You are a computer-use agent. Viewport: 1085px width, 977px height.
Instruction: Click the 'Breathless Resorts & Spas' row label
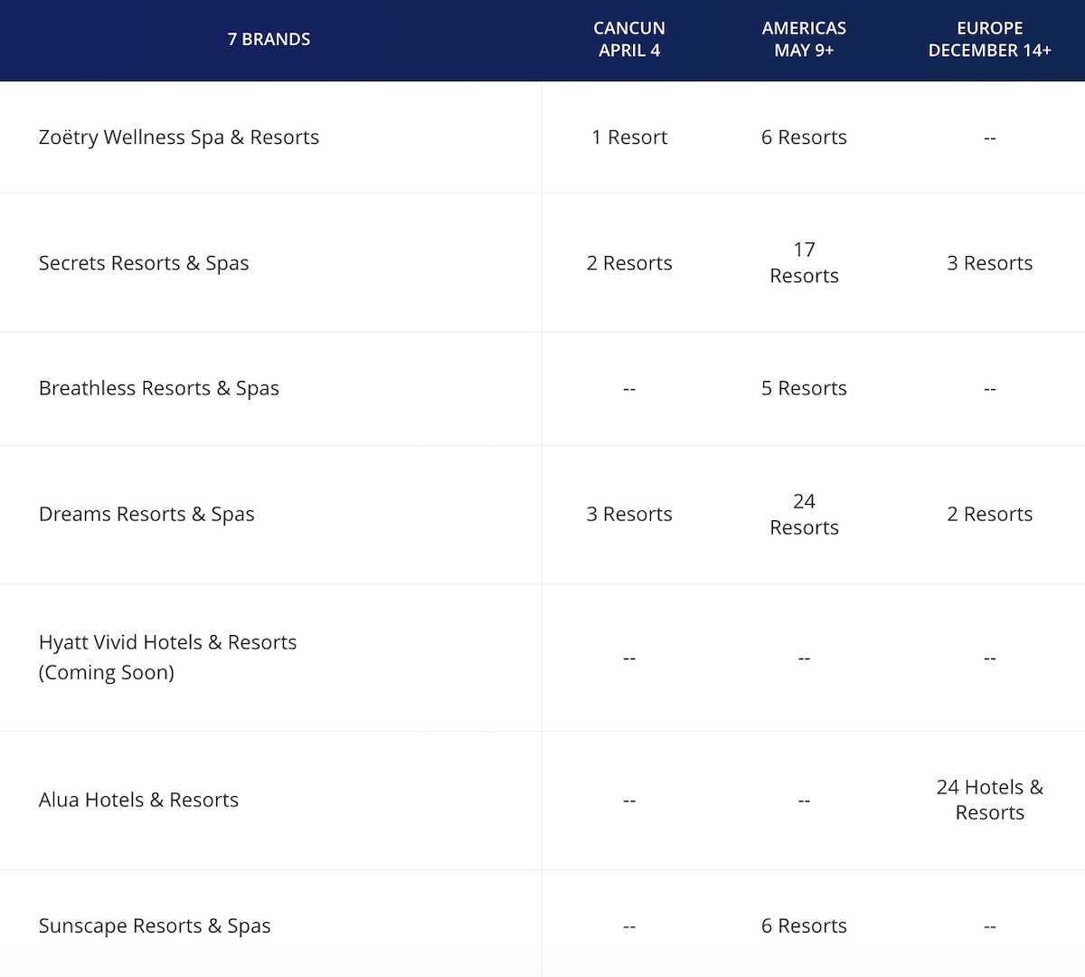tap(159, 388)
